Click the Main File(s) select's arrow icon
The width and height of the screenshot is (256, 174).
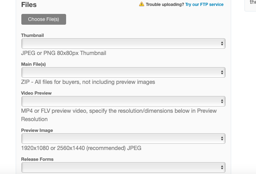tap(222, 72)
